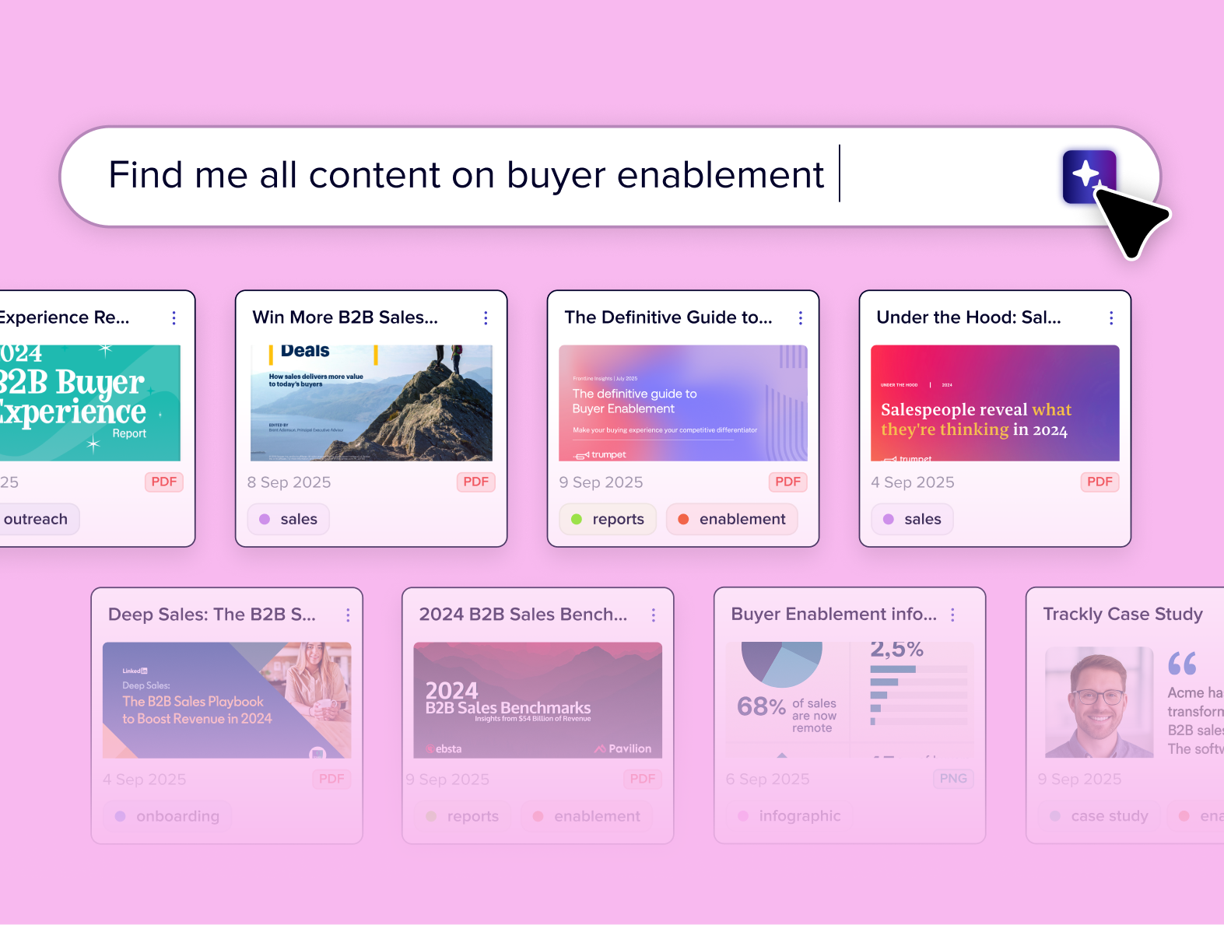
Task: Click the onboarding tag
Action: pos(167,816)
